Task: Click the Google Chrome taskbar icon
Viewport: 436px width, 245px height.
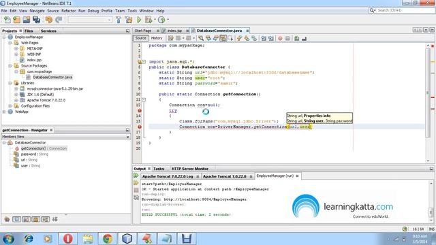Action: (x=108, y=239)
